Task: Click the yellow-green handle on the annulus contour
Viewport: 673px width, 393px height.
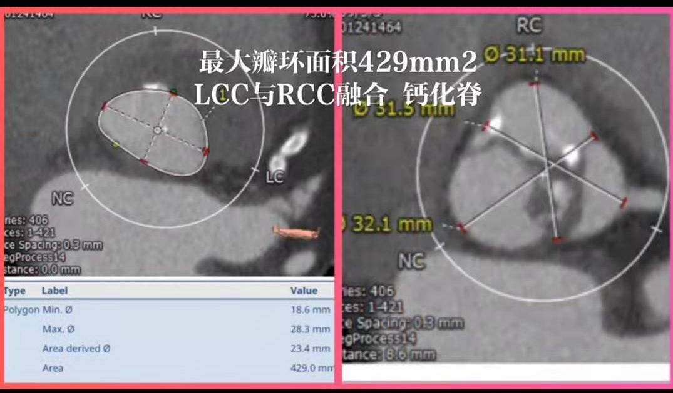Action: click(116, 146)
